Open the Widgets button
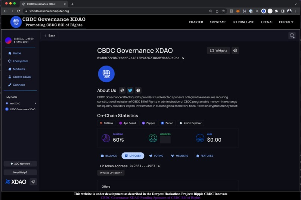Screen dimensions: 301x200 tap(218, 51)
